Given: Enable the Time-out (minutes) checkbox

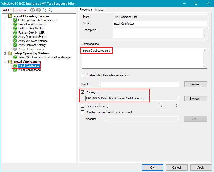Looking at the screenshot, I should 83,106.
